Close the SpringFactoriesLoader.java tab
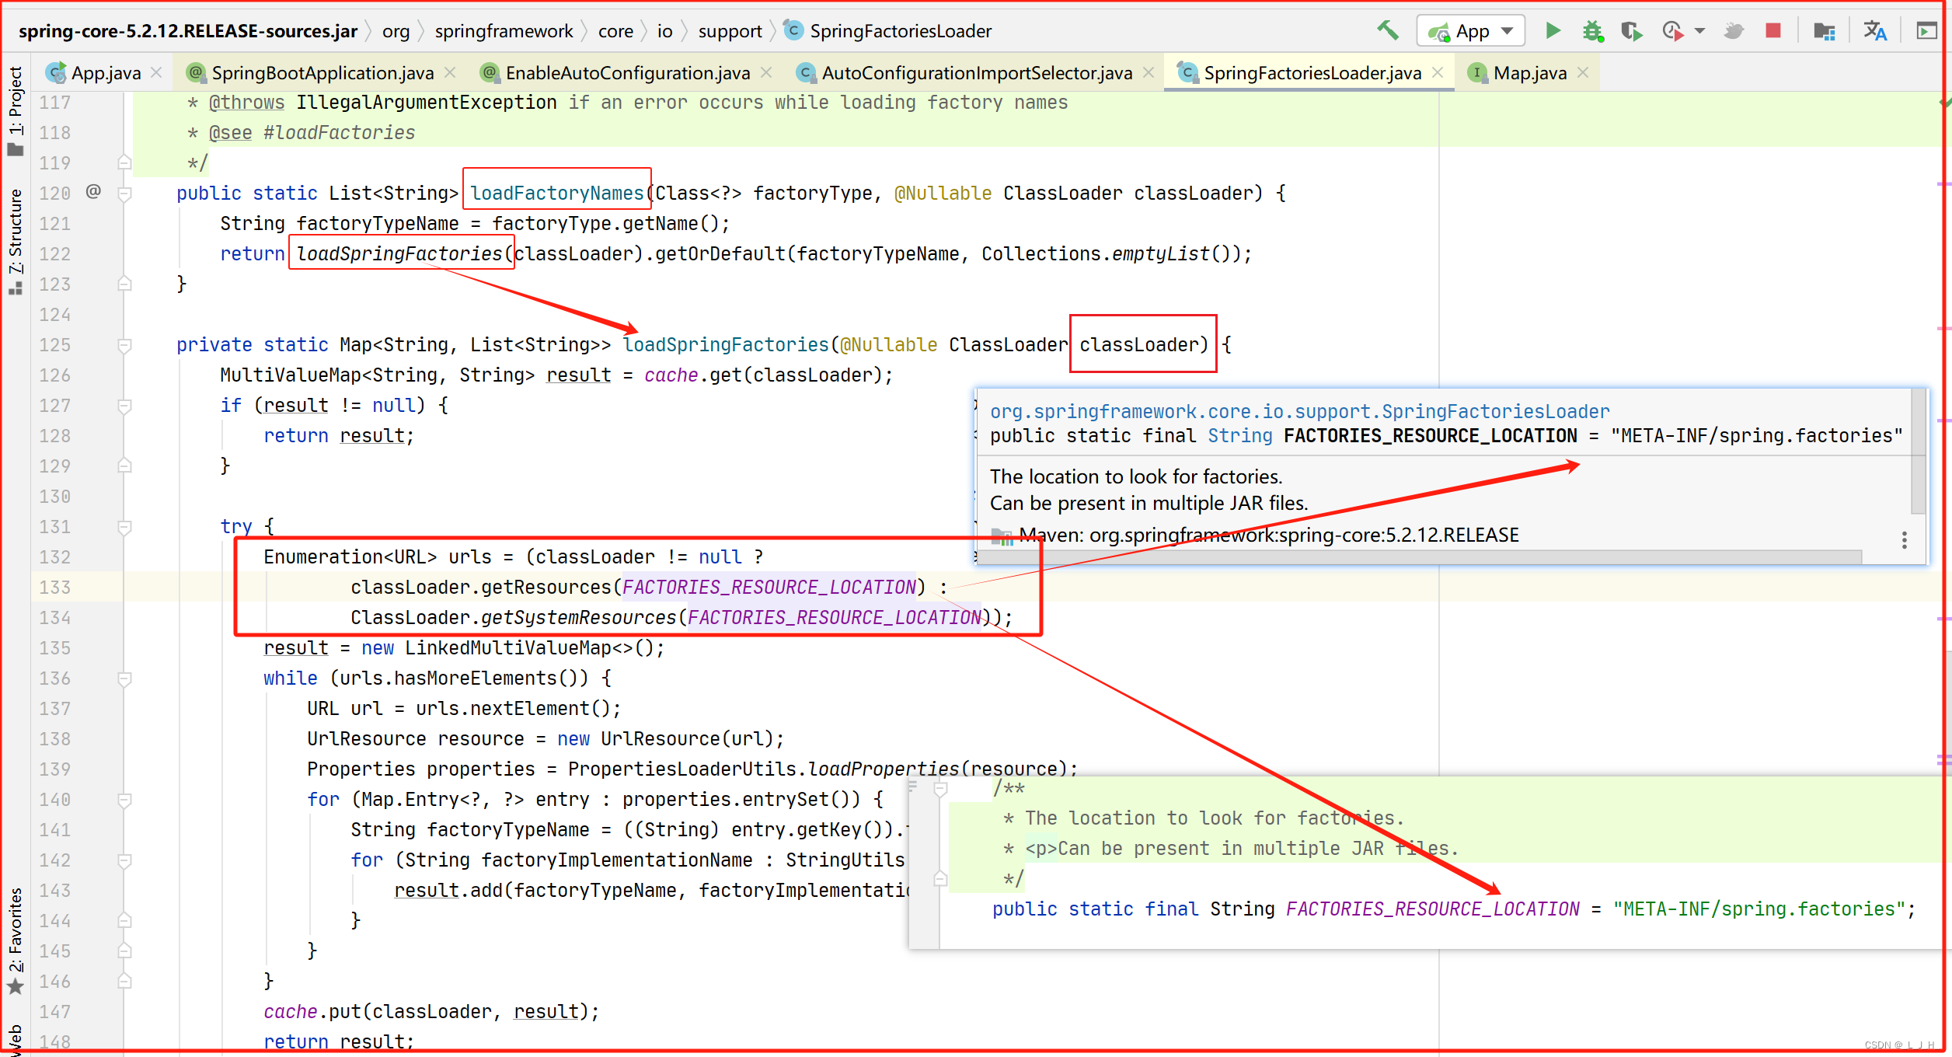The height and width of the screenshot is (1057, 1952). pos(1437,72)
